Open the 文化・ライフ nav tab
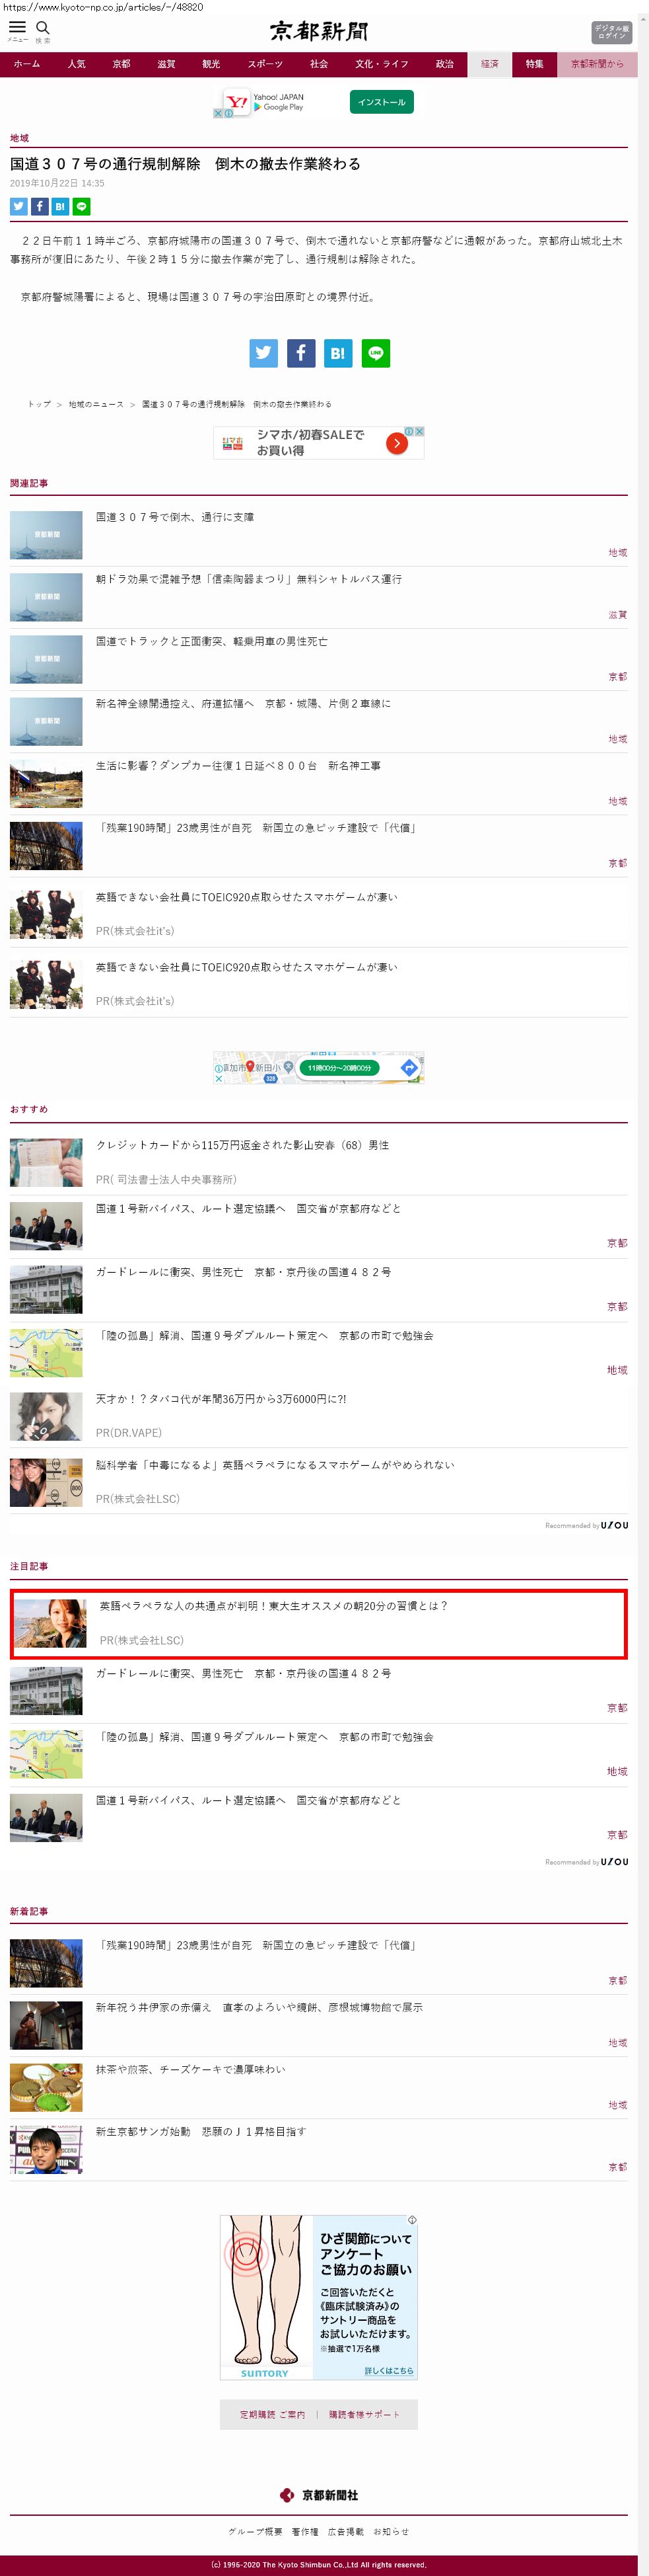Image resolution: width=649 pixels, height=2576 pixels. pos(382,64)
